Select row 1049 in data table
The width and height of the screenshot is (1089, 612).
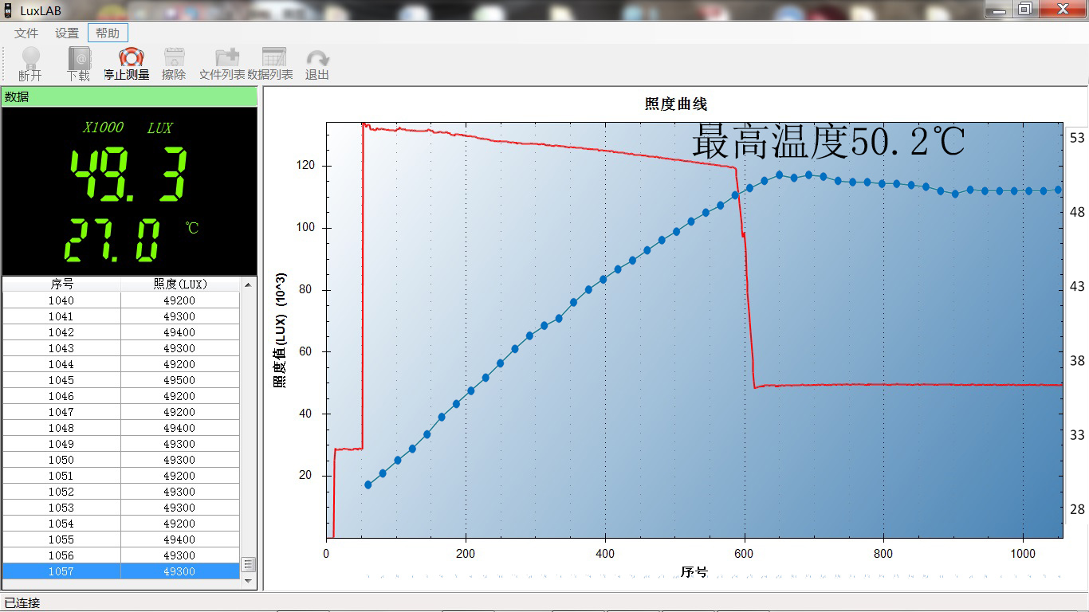click(x=121, y=444)
